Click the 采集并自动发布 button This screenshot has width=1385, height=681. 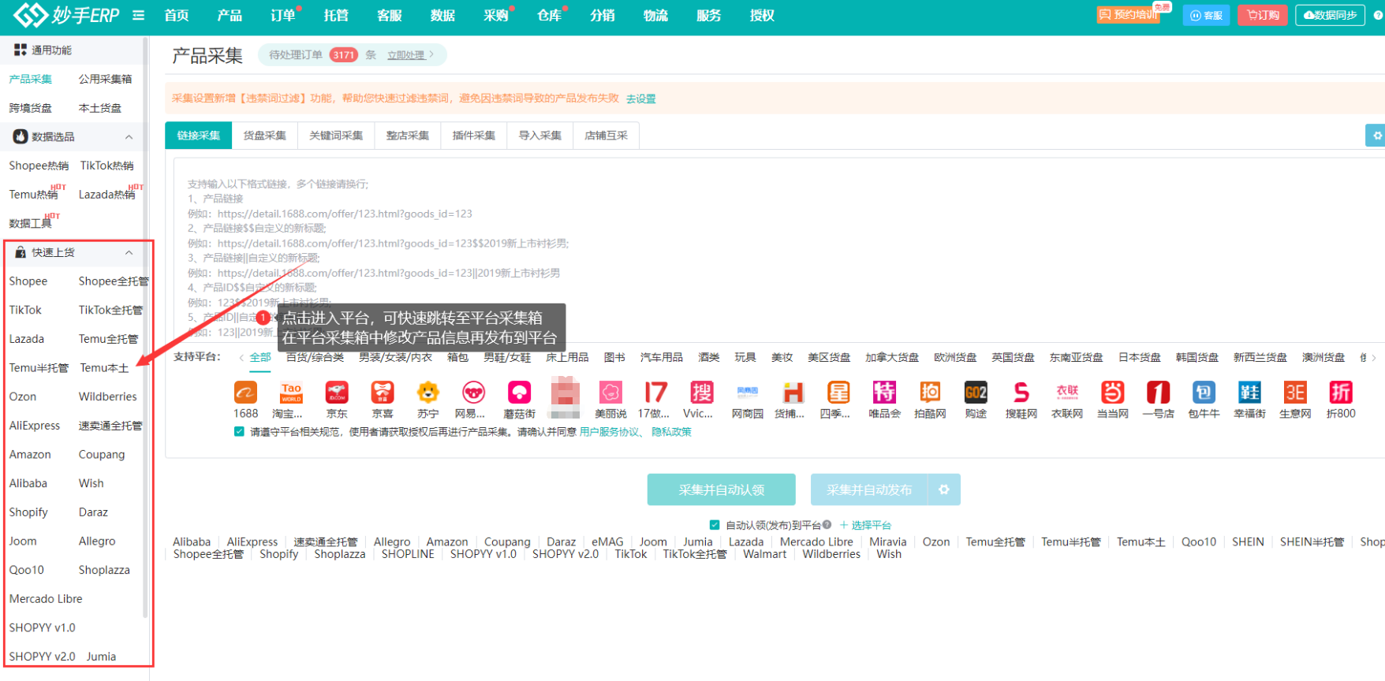tap(869, 489)
